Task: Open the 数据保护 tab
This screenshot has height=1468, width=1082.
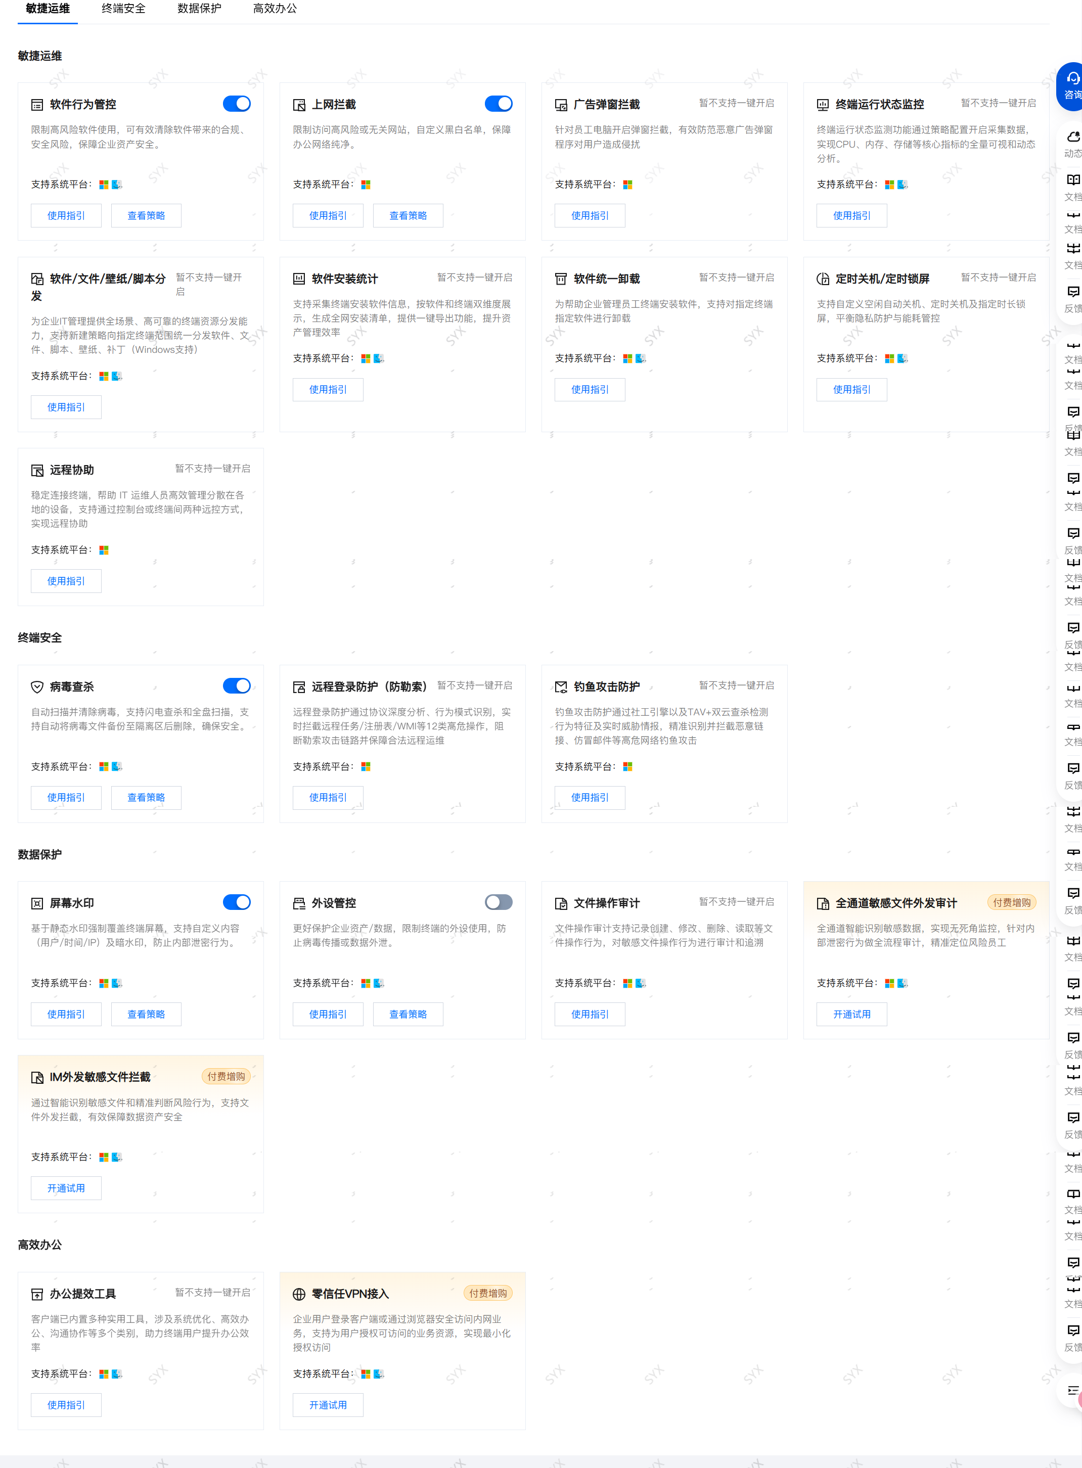Action: click(199, 9)
